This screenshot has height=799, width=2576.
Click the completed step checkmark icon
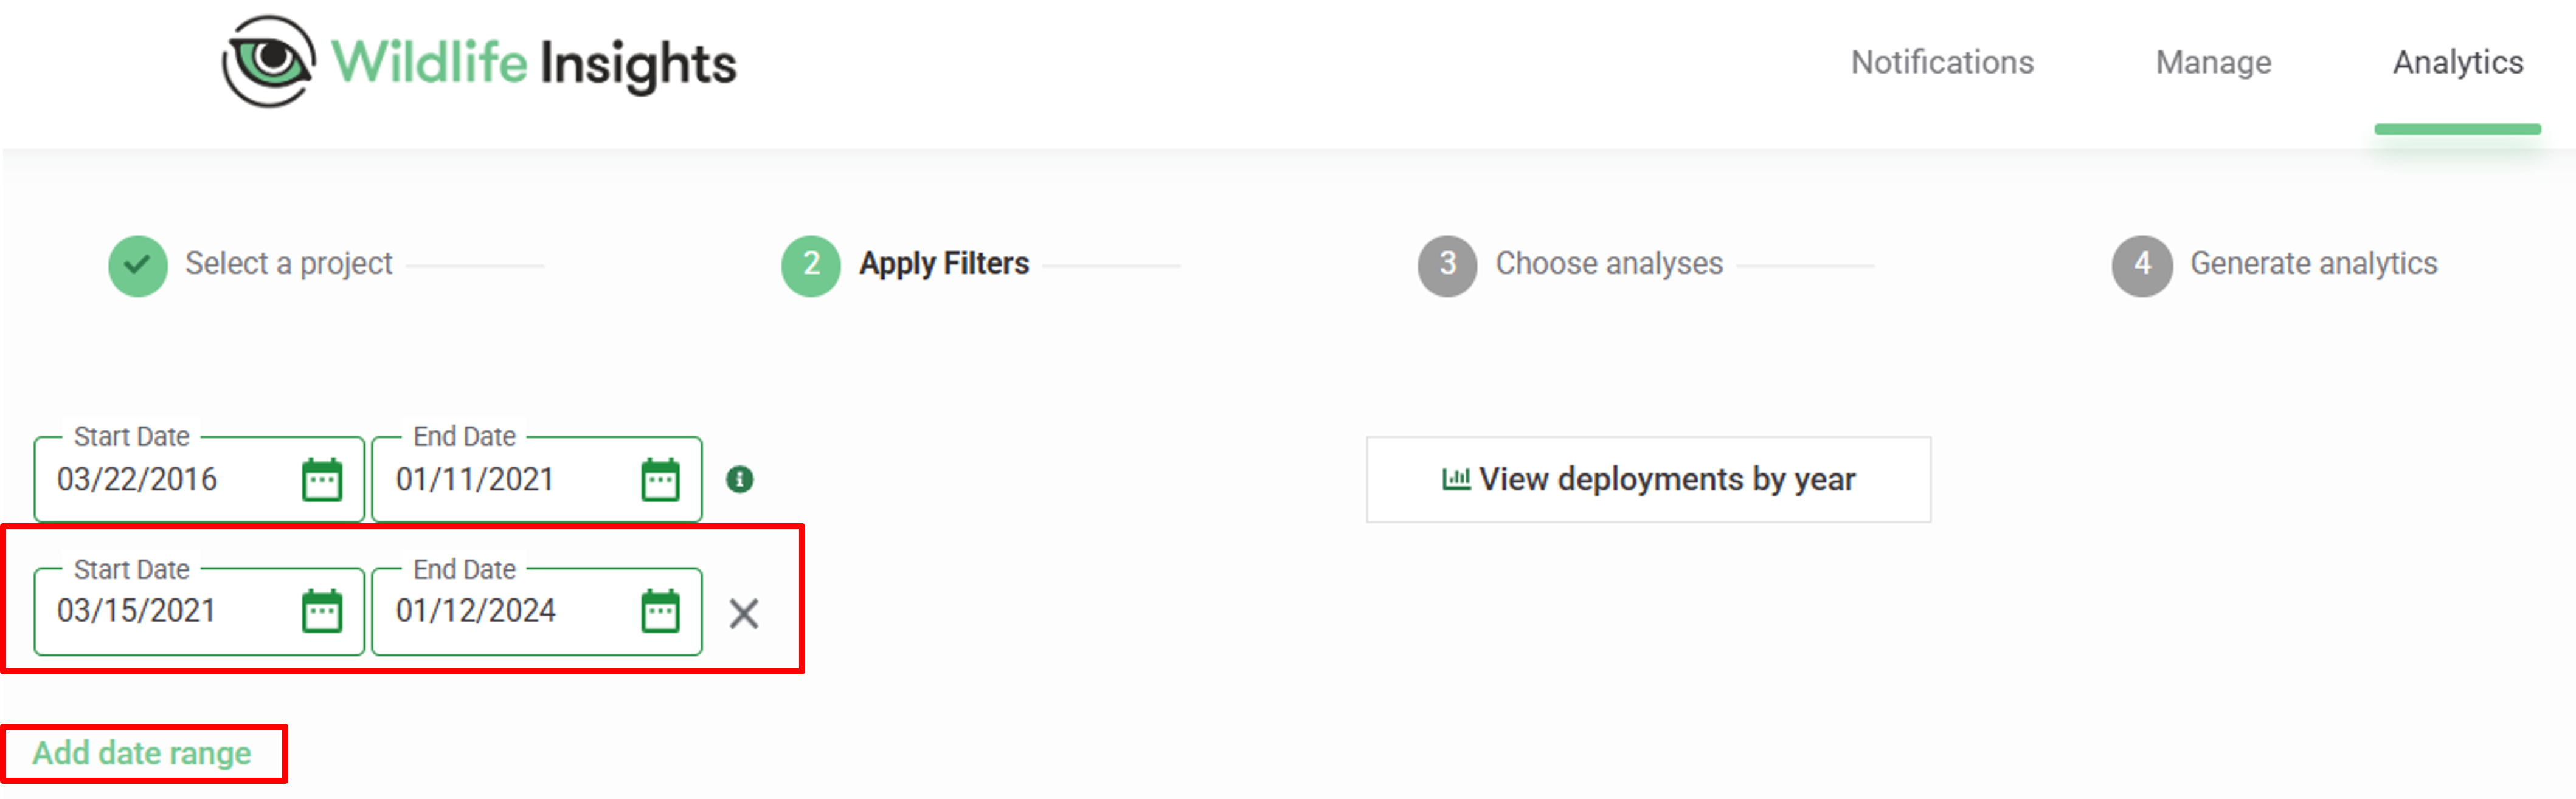138,266
